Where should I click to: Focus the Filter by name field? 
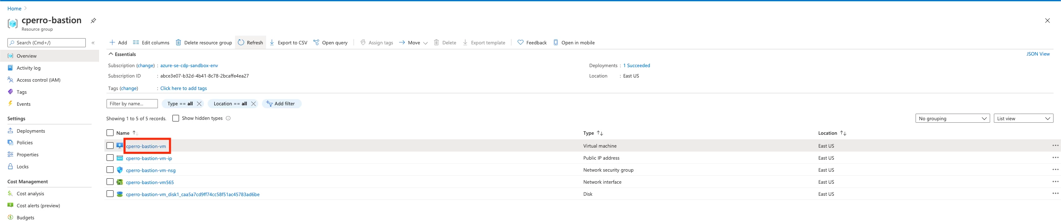(132, 104)
